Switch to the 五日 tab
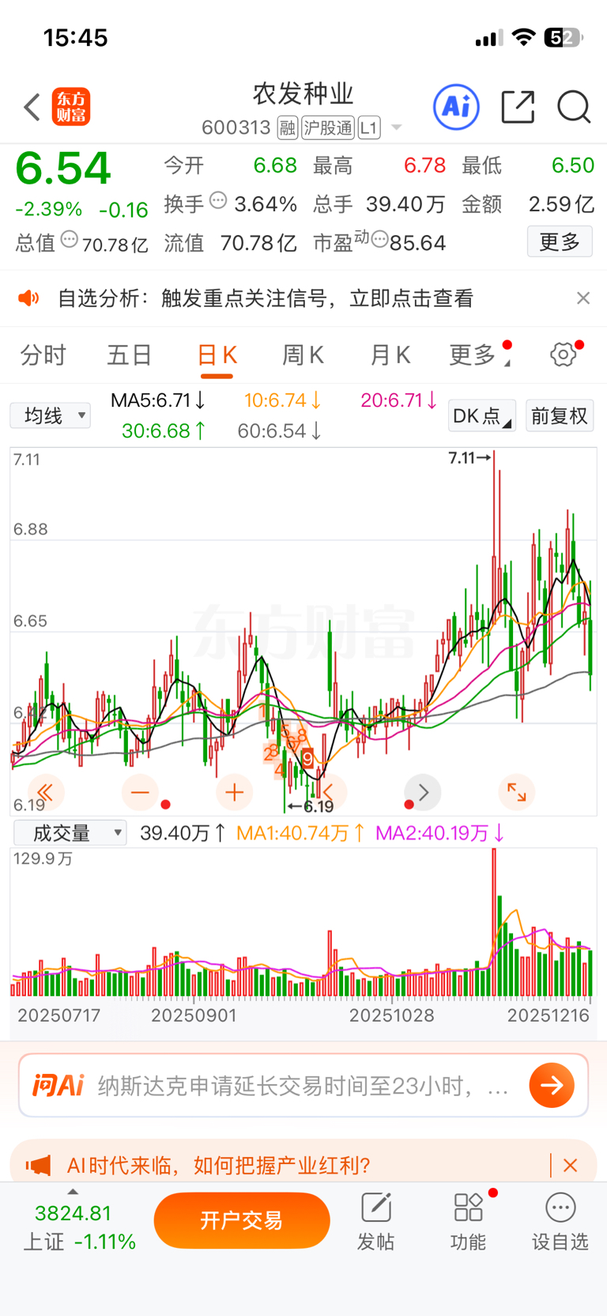Viewport: 607px width, 1316px height. (x=130, y=355)
